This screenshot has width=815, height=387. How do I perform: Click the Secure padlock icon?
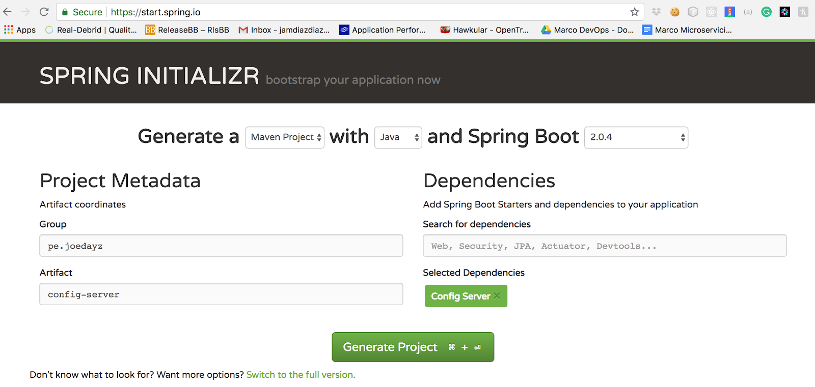pos(65,12)
